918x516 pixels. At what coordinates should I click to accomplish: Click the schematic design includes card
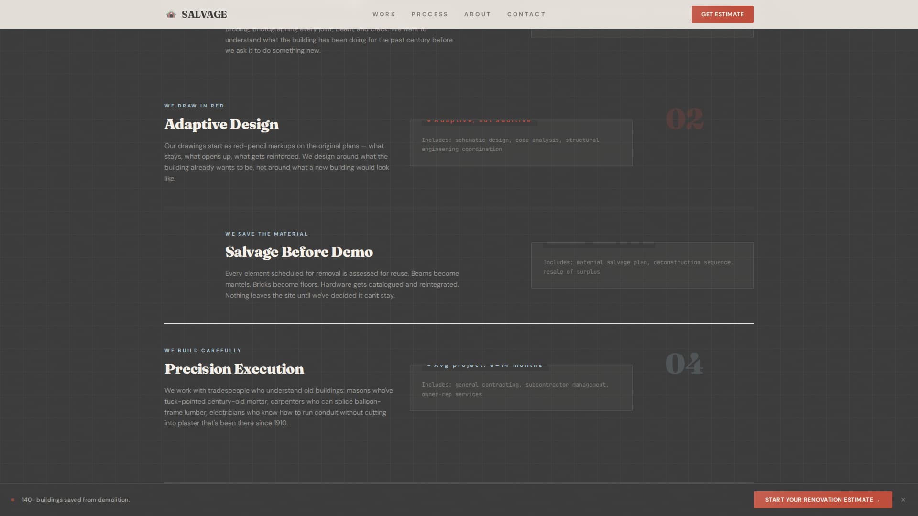click(521, 143)
